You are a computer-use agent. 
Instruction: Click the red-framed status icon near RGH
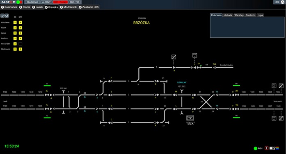coord(266,148)
